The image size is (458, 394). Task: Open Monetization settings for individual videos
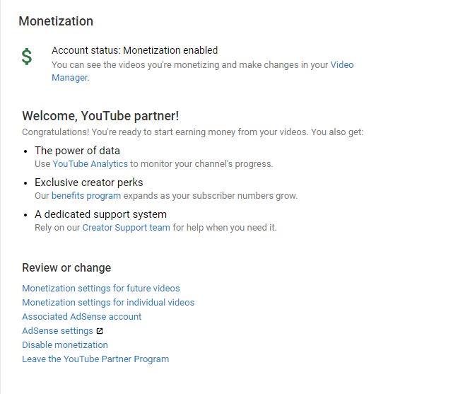[x=108, y=303]
